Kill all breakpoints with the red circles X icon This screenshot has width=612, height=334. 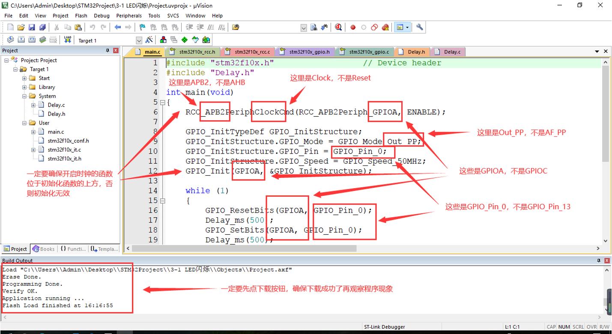click(x=385, y=27)
